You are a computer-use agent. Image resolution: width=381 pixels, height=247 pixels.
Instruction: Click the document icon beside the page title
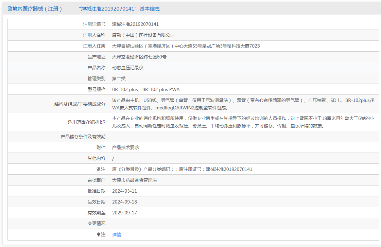point(10,9)
